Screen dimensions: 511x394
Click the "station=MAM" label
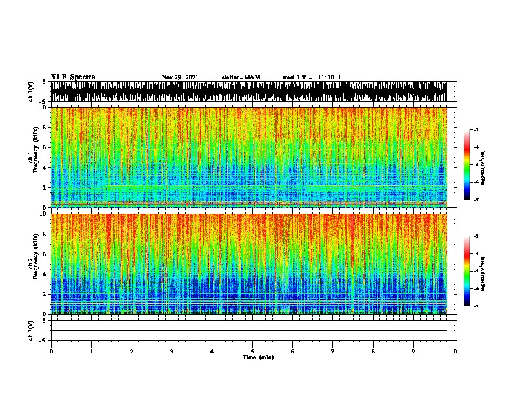[241, 77]
